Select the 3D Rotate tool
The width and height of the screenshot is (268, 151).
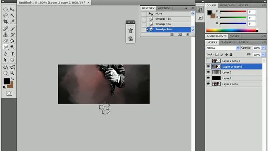[x=5, y=67]
